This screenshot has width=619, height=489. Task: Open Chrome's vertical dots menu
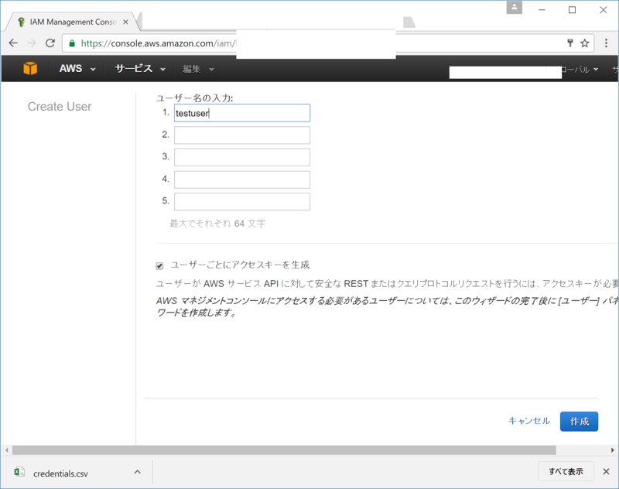coord(607,43)
